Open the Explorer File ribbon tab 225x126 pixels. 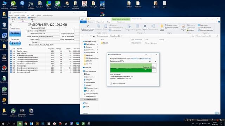(83, 22)
